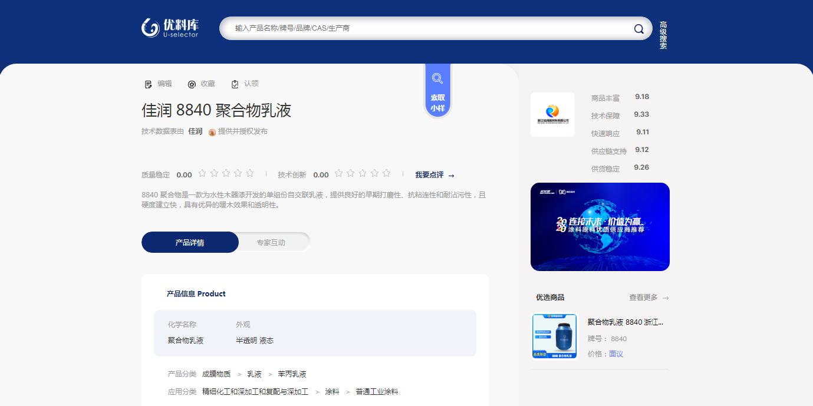813x406 pixels.
Task: Click the 成膜物质 category
Action: coord(216,374)
